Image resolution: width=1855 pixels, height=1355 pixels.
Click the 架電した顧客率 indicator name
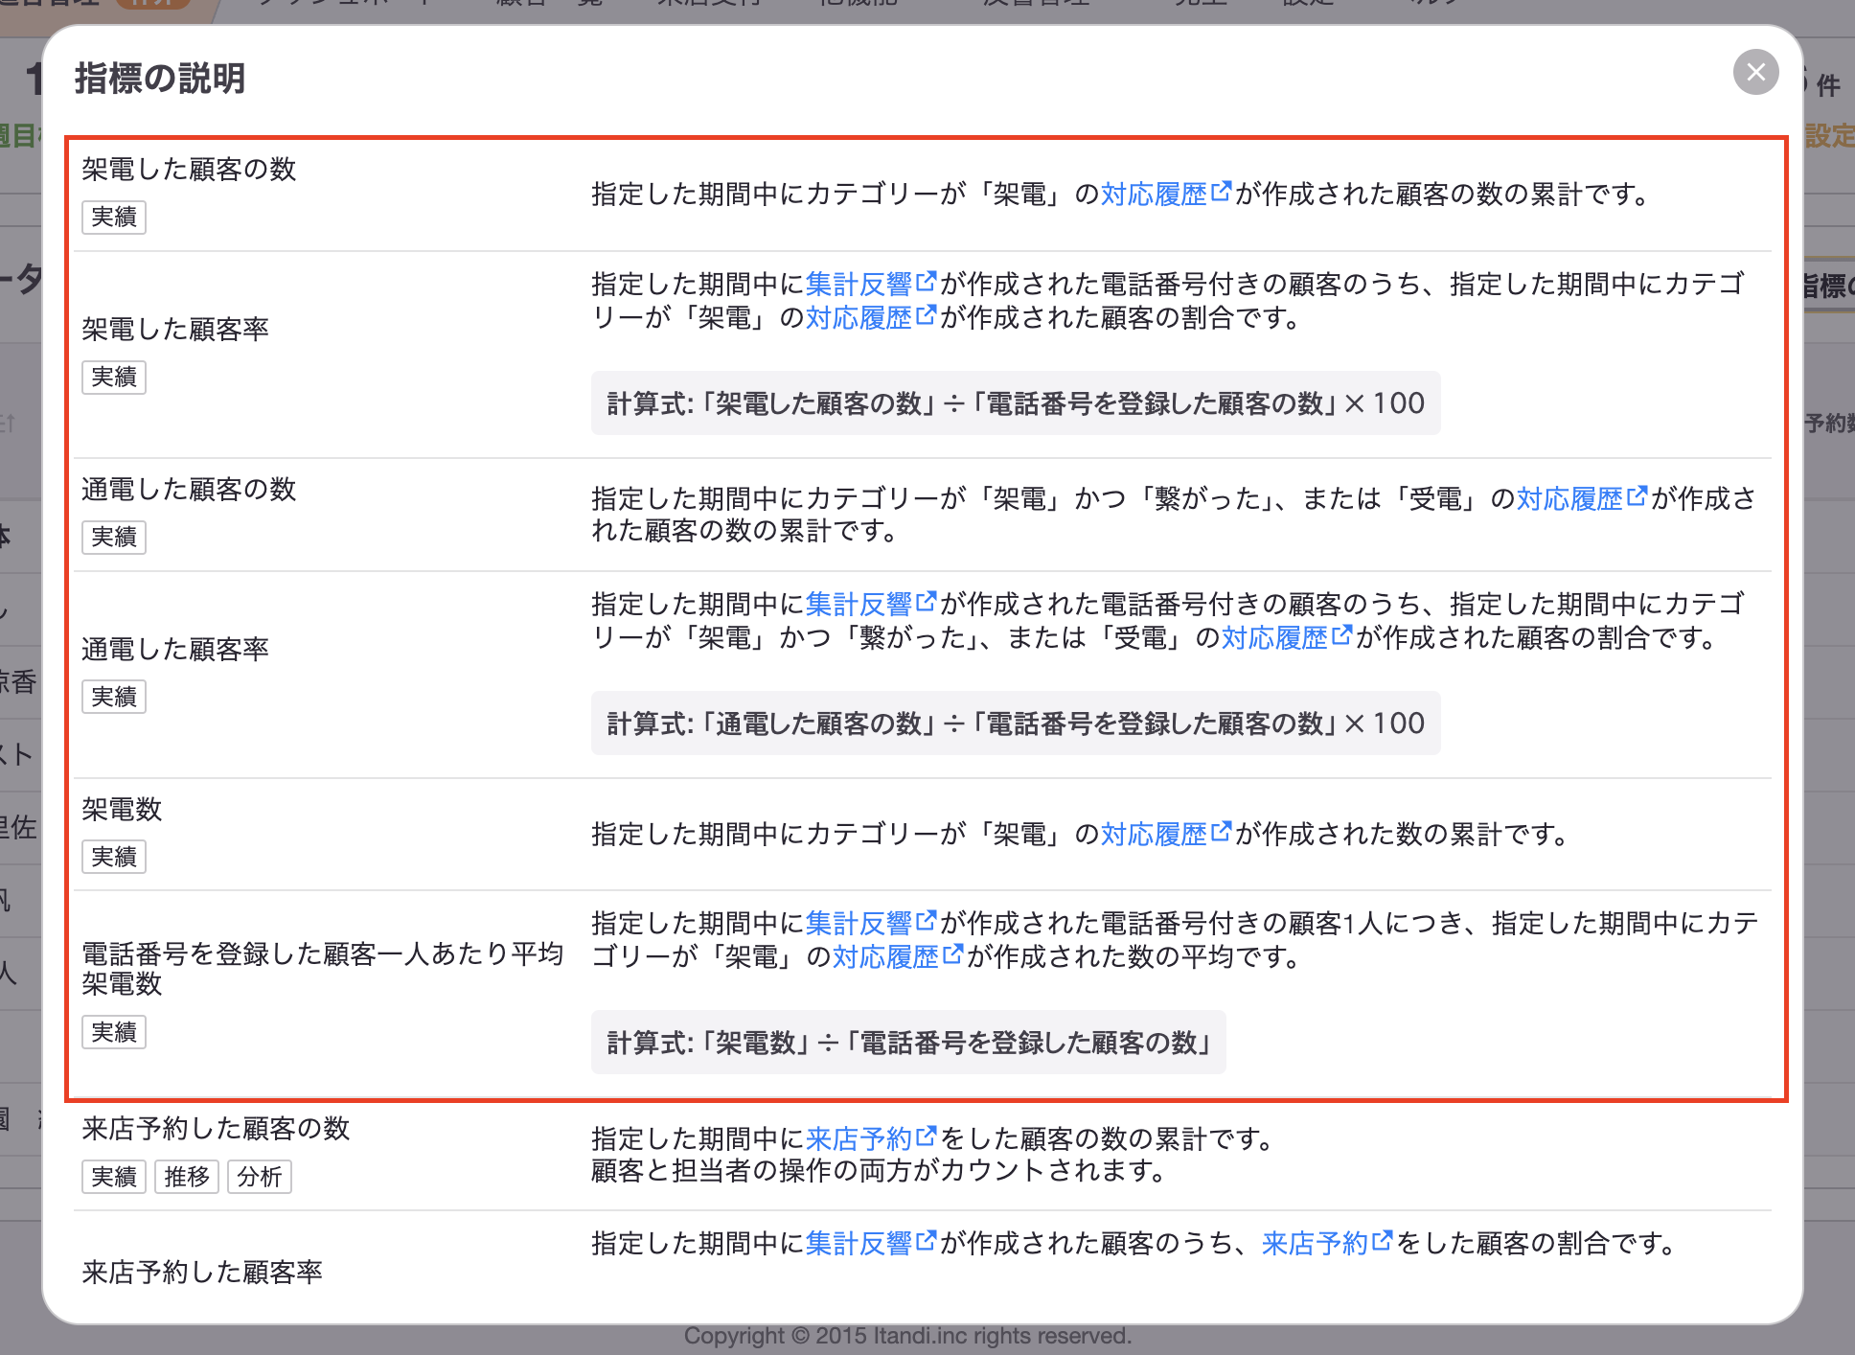click(x=175, y=329)
